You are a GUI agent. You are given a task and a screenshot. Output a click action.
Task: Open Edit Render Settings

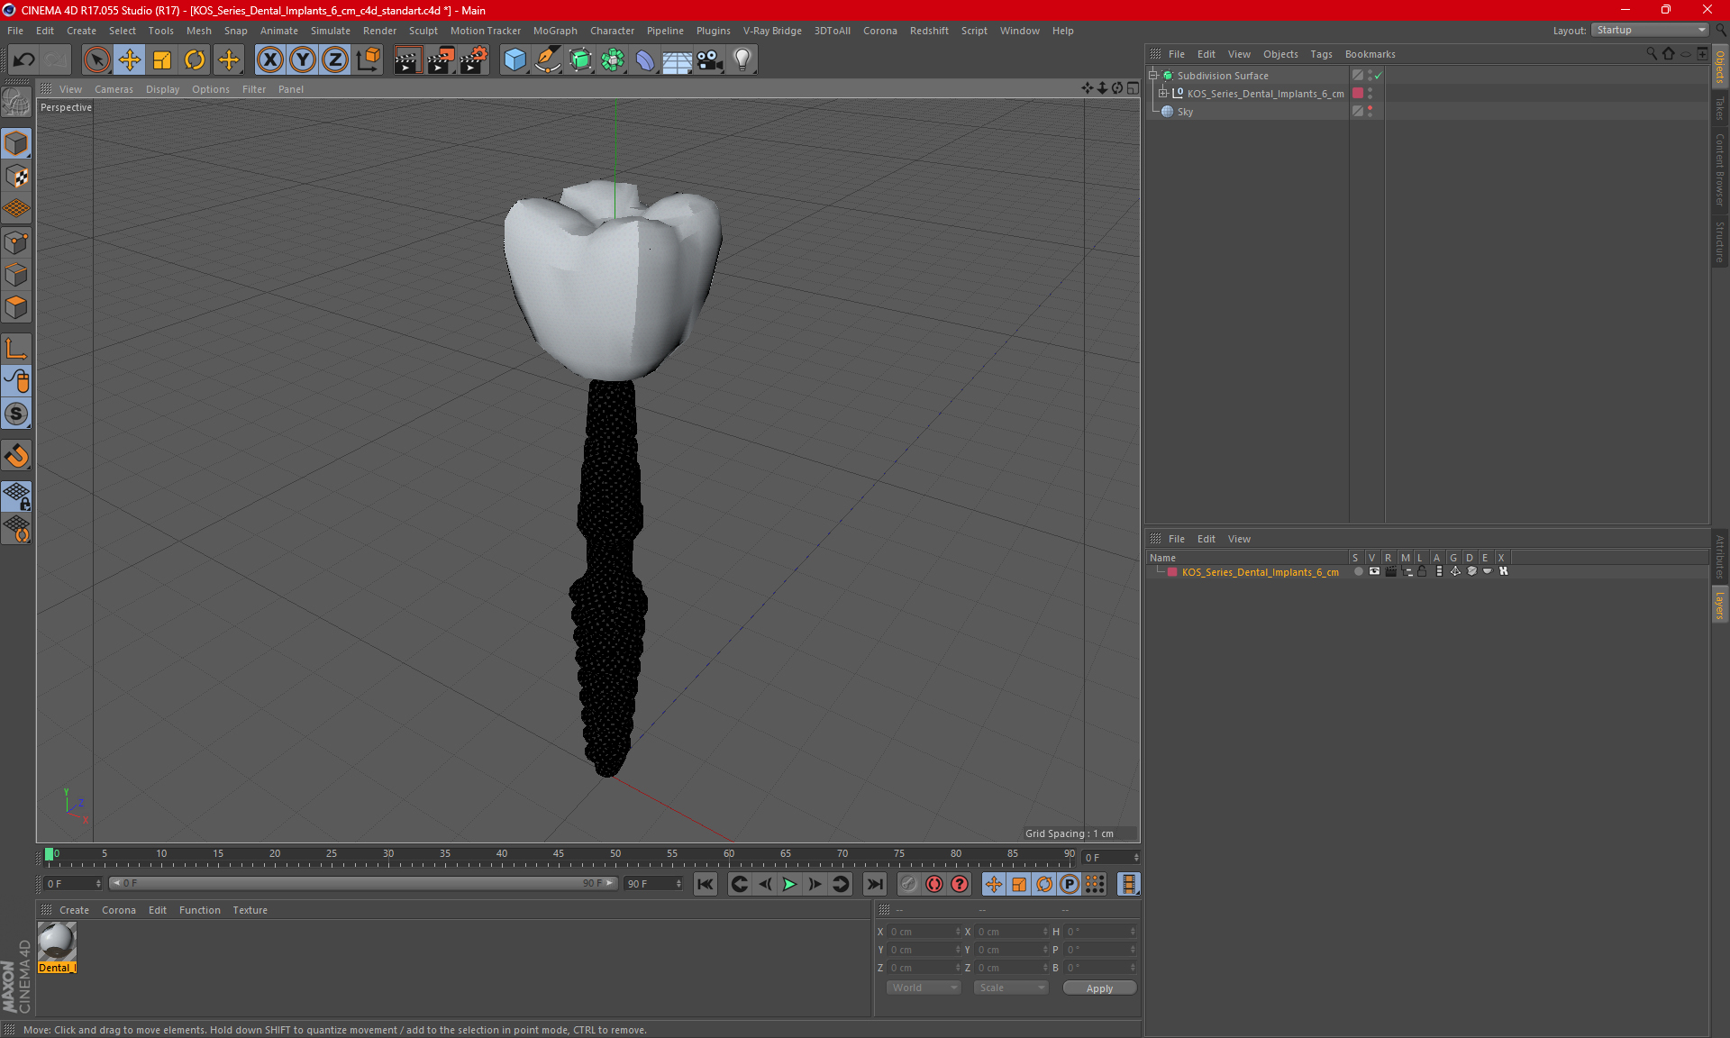click(474, 60)
